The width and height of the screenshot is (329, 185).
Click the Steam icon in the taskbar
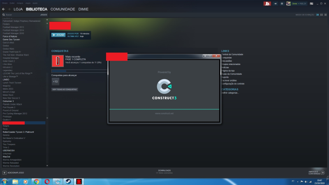coord(68,182)
